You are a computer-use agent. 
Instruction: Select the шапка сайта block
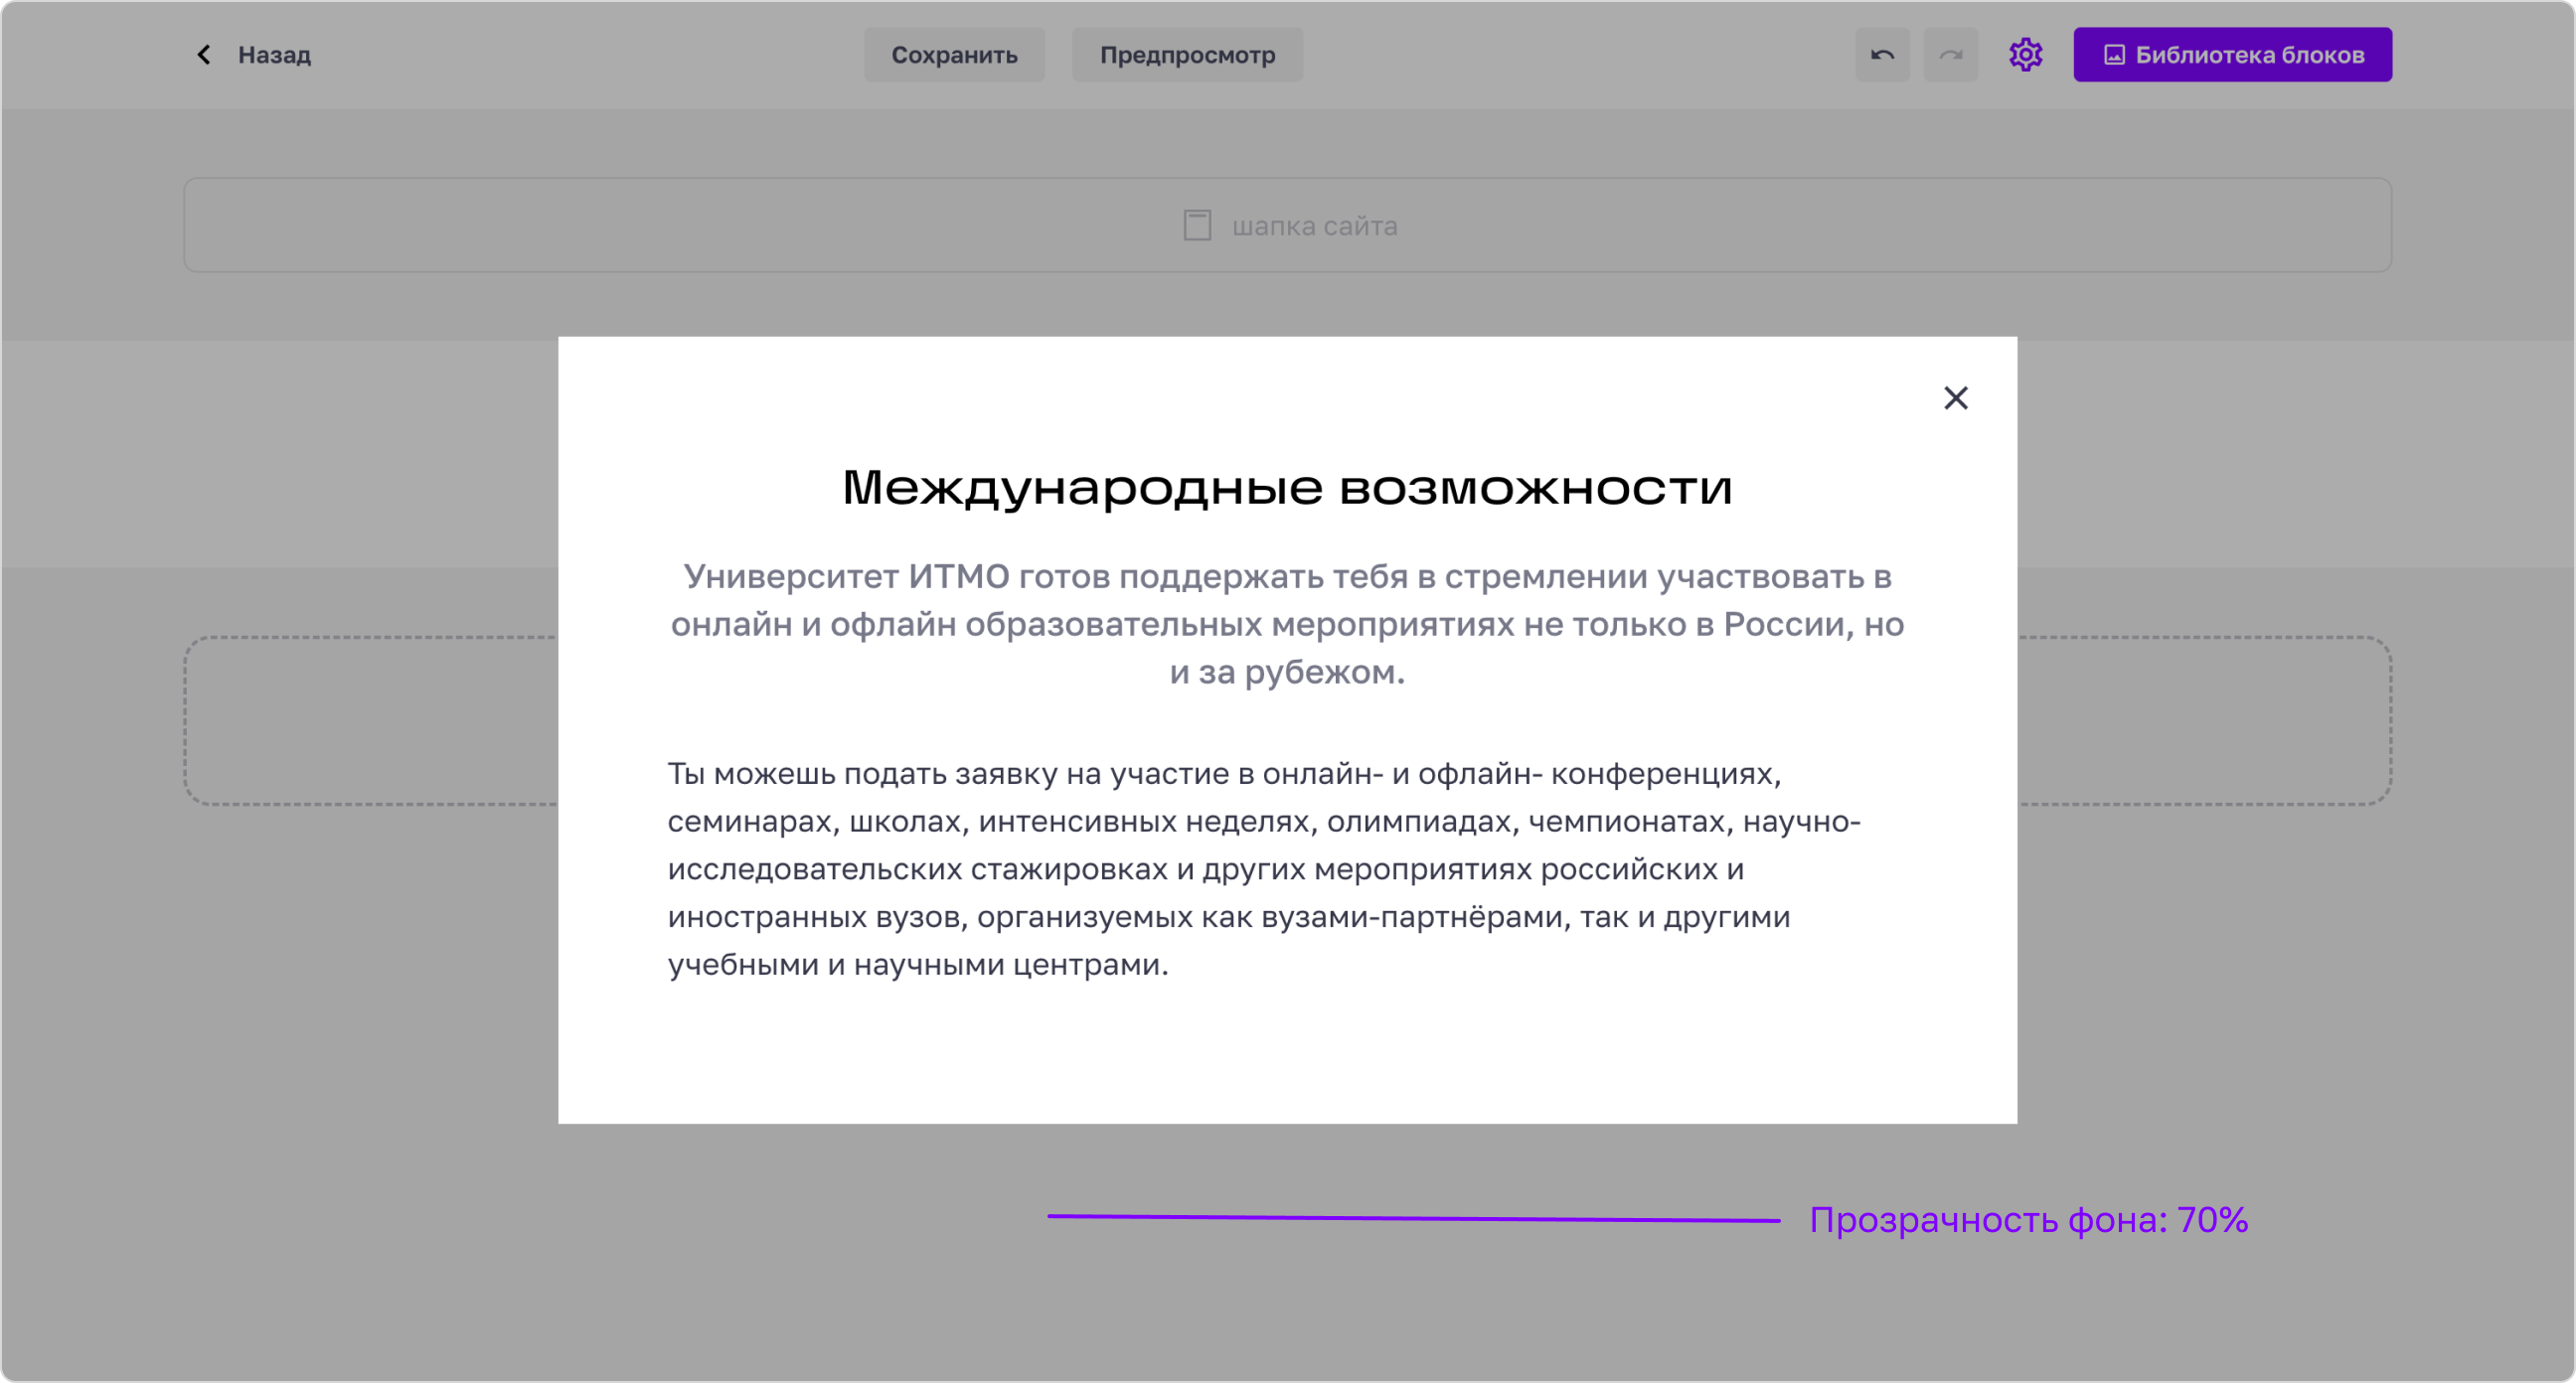tap(1287, 225)
